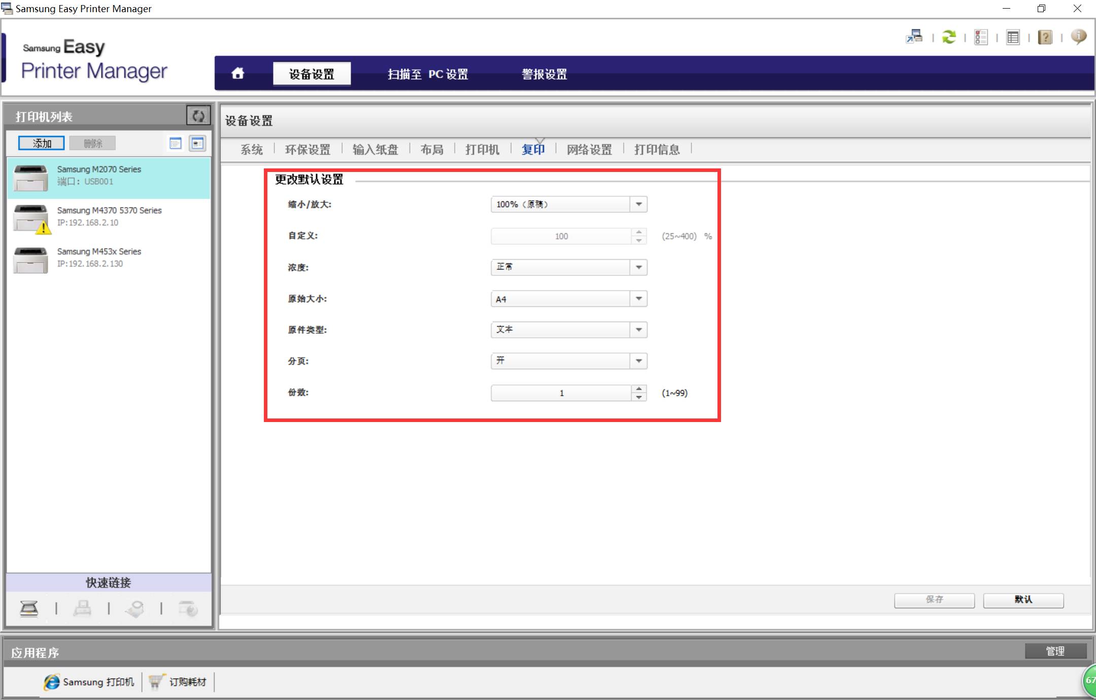The height and width of the screenshot is (700, 1096).
Task: Select the 复印 sub-tab
Action: pyautogui.click(x=533, y=149)
